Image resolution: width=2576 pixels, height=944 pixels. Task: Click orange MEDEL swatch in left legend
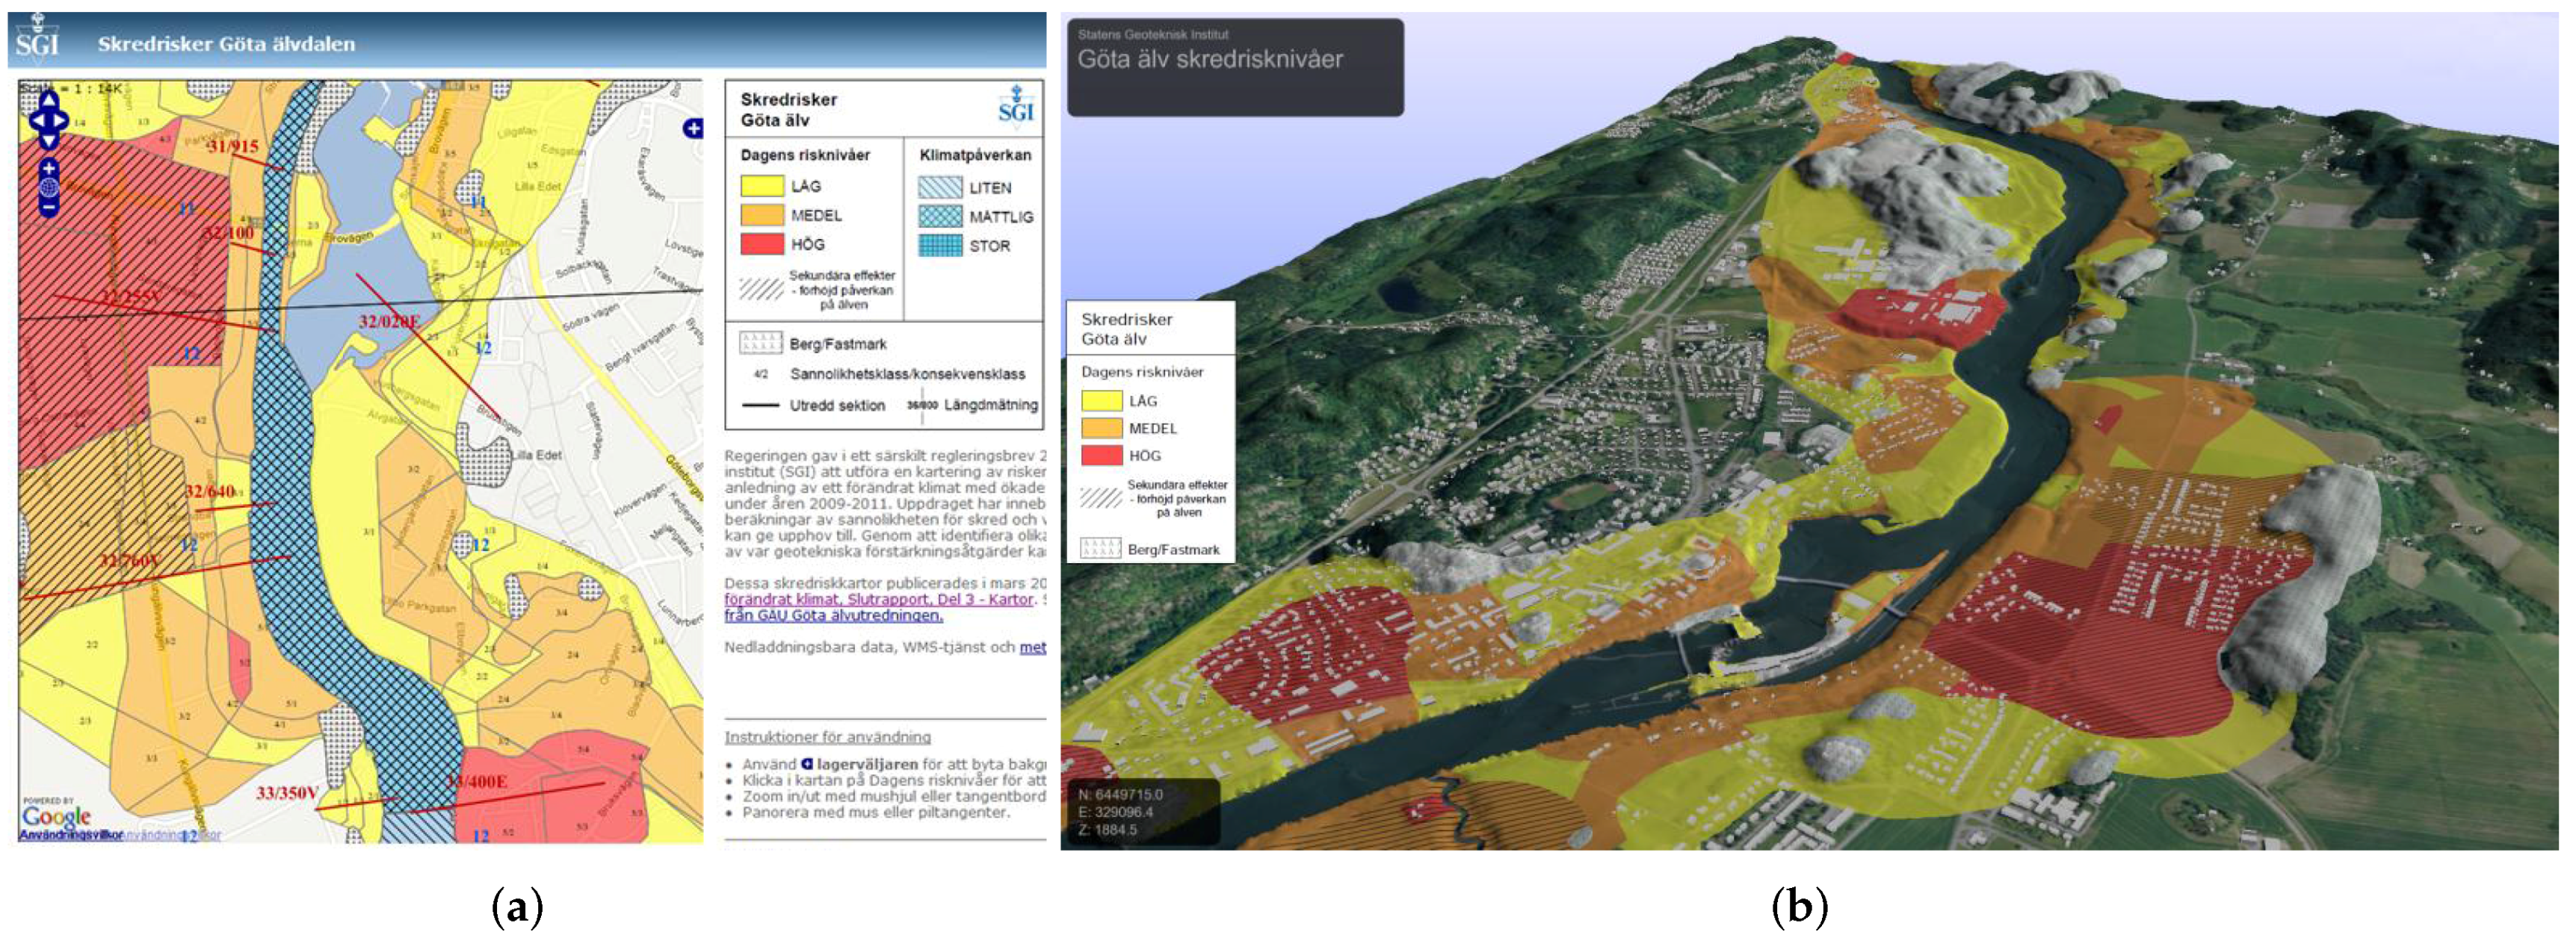[761, 215]
